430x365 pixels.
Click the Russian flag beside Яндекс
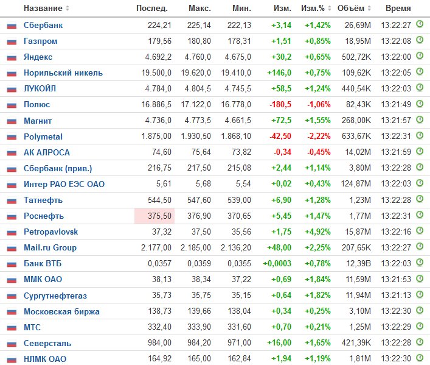point(12,58)
